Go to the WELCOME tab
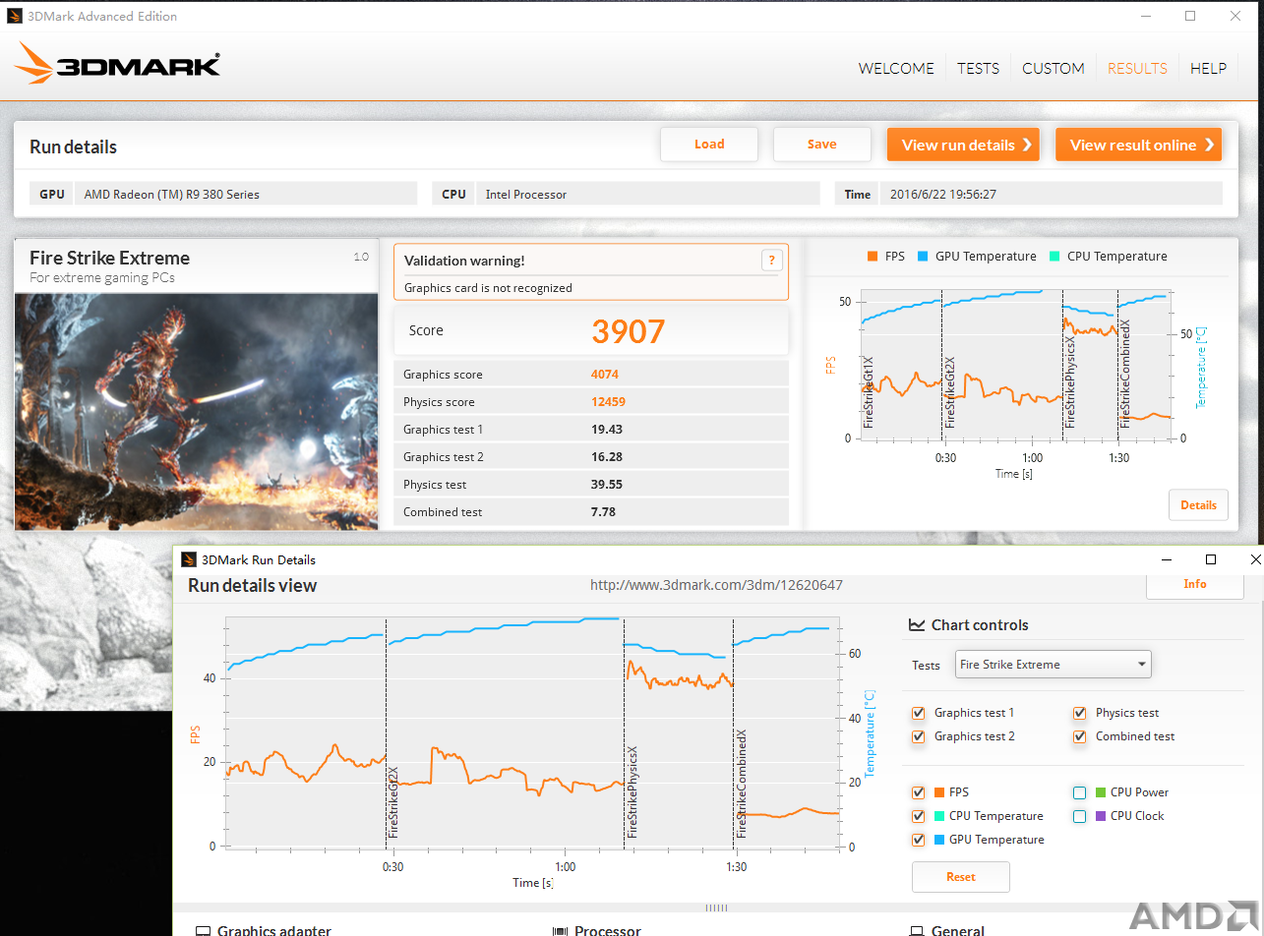 pos(896,69)
